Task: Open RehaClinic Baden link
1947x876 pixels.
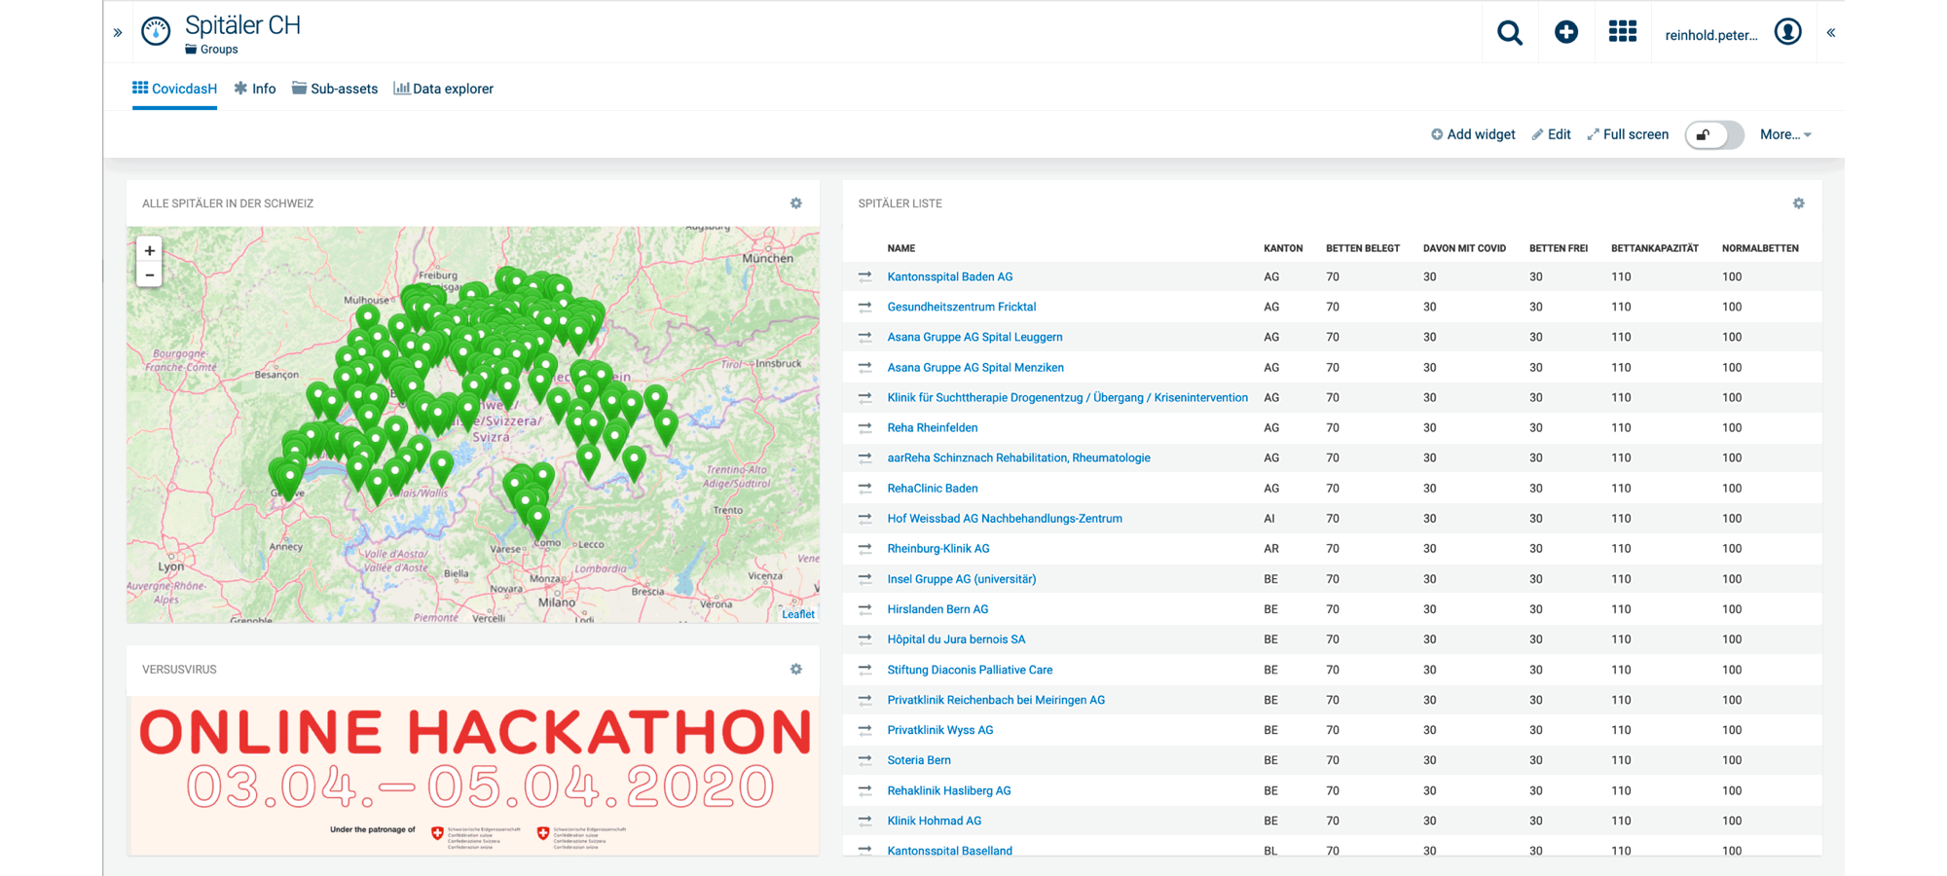Action: [933, 489]
